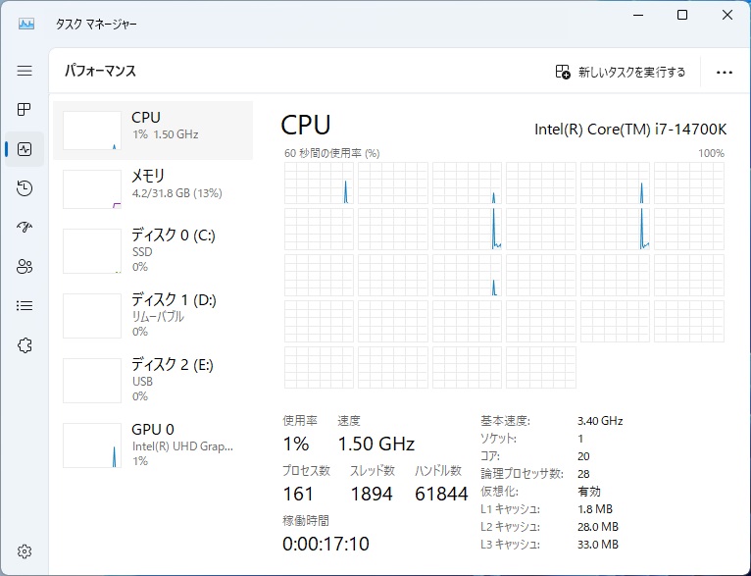Show ディスク 0 (C:) SSD performance
Screen dimensions: 751x576
pos(152,251)
